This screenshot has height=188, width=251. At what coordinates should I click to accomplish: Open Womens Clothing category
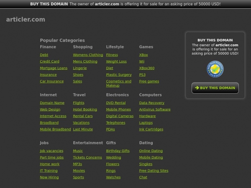pos(88,55)
